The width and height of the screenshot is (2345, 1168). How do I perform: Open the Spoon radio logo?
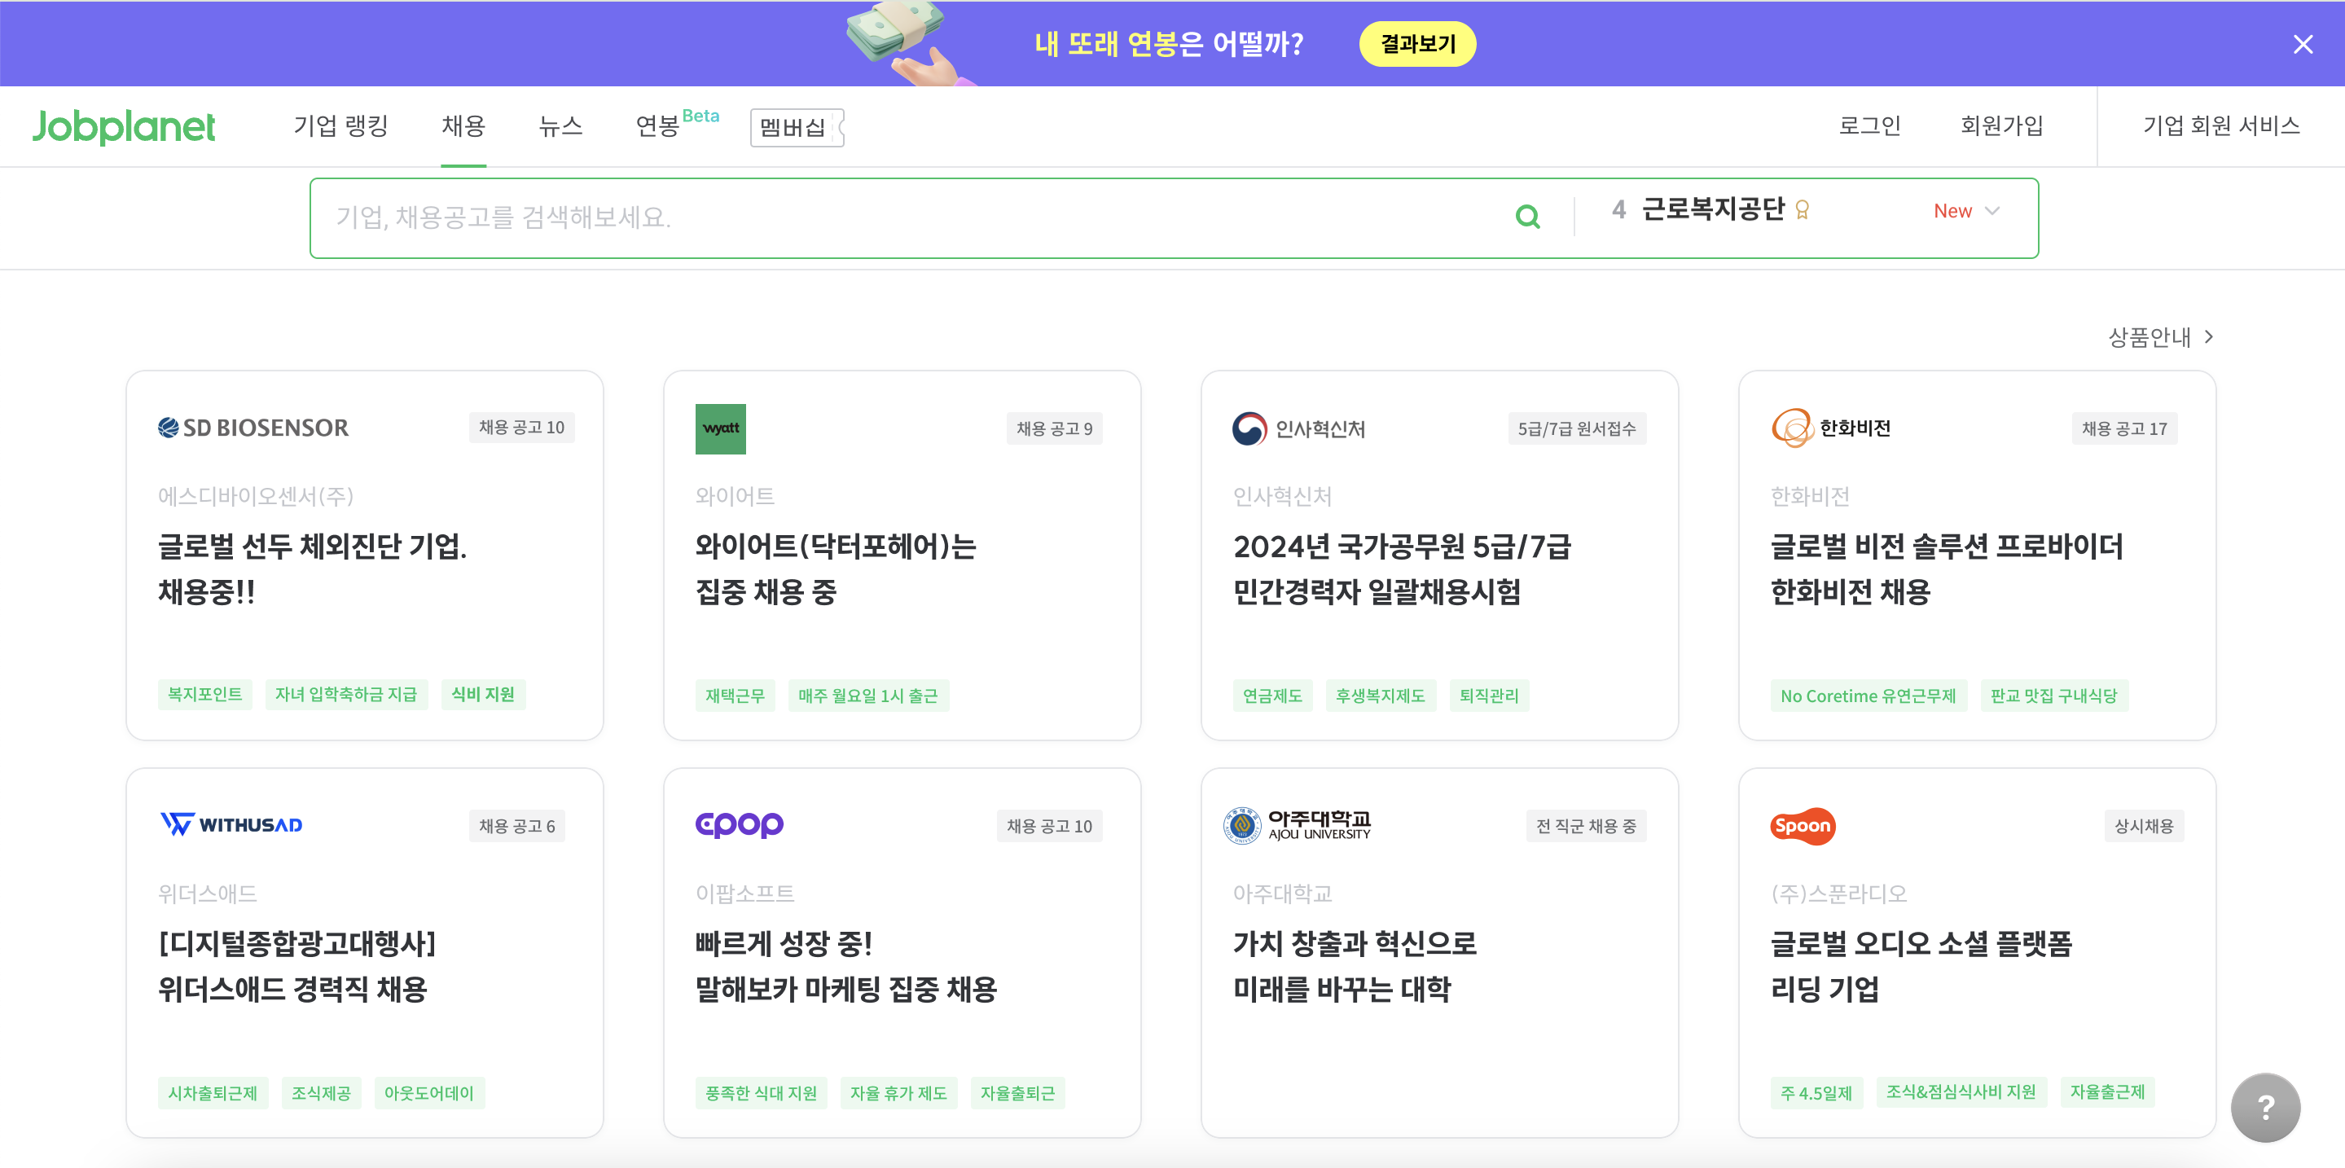[1803, 826]
